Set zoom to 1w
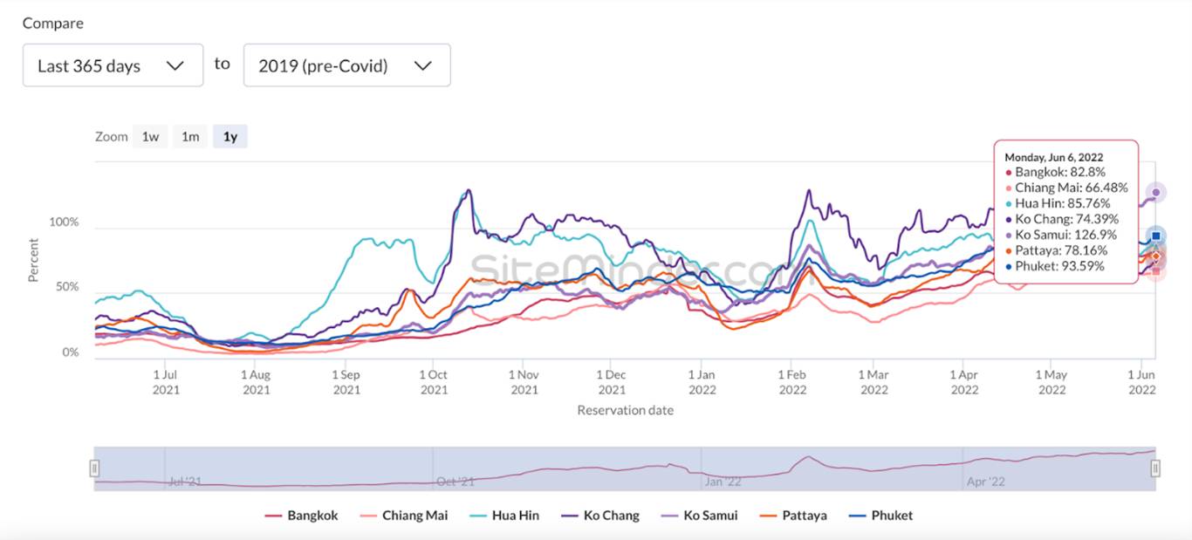 pyautogui.click(x=150, y=136)
